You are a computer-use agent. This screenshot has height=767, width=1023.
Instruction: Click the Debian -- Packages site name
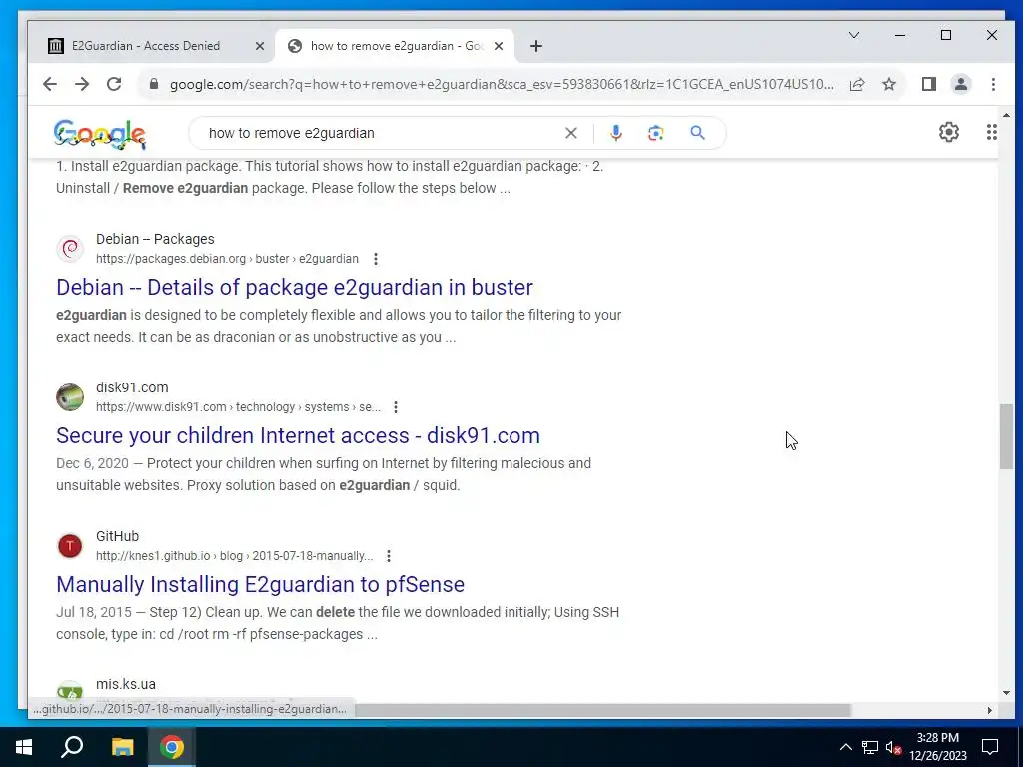pyautogui.click(x=155, y=239)
